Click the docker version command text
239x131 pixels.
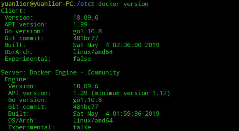123,4
